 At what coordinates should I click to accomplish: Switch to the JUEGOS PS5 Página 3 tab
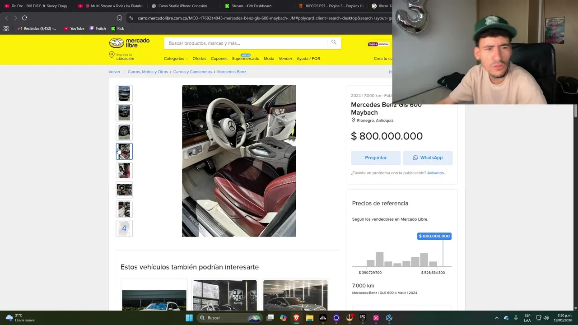[x=331, y=6]
